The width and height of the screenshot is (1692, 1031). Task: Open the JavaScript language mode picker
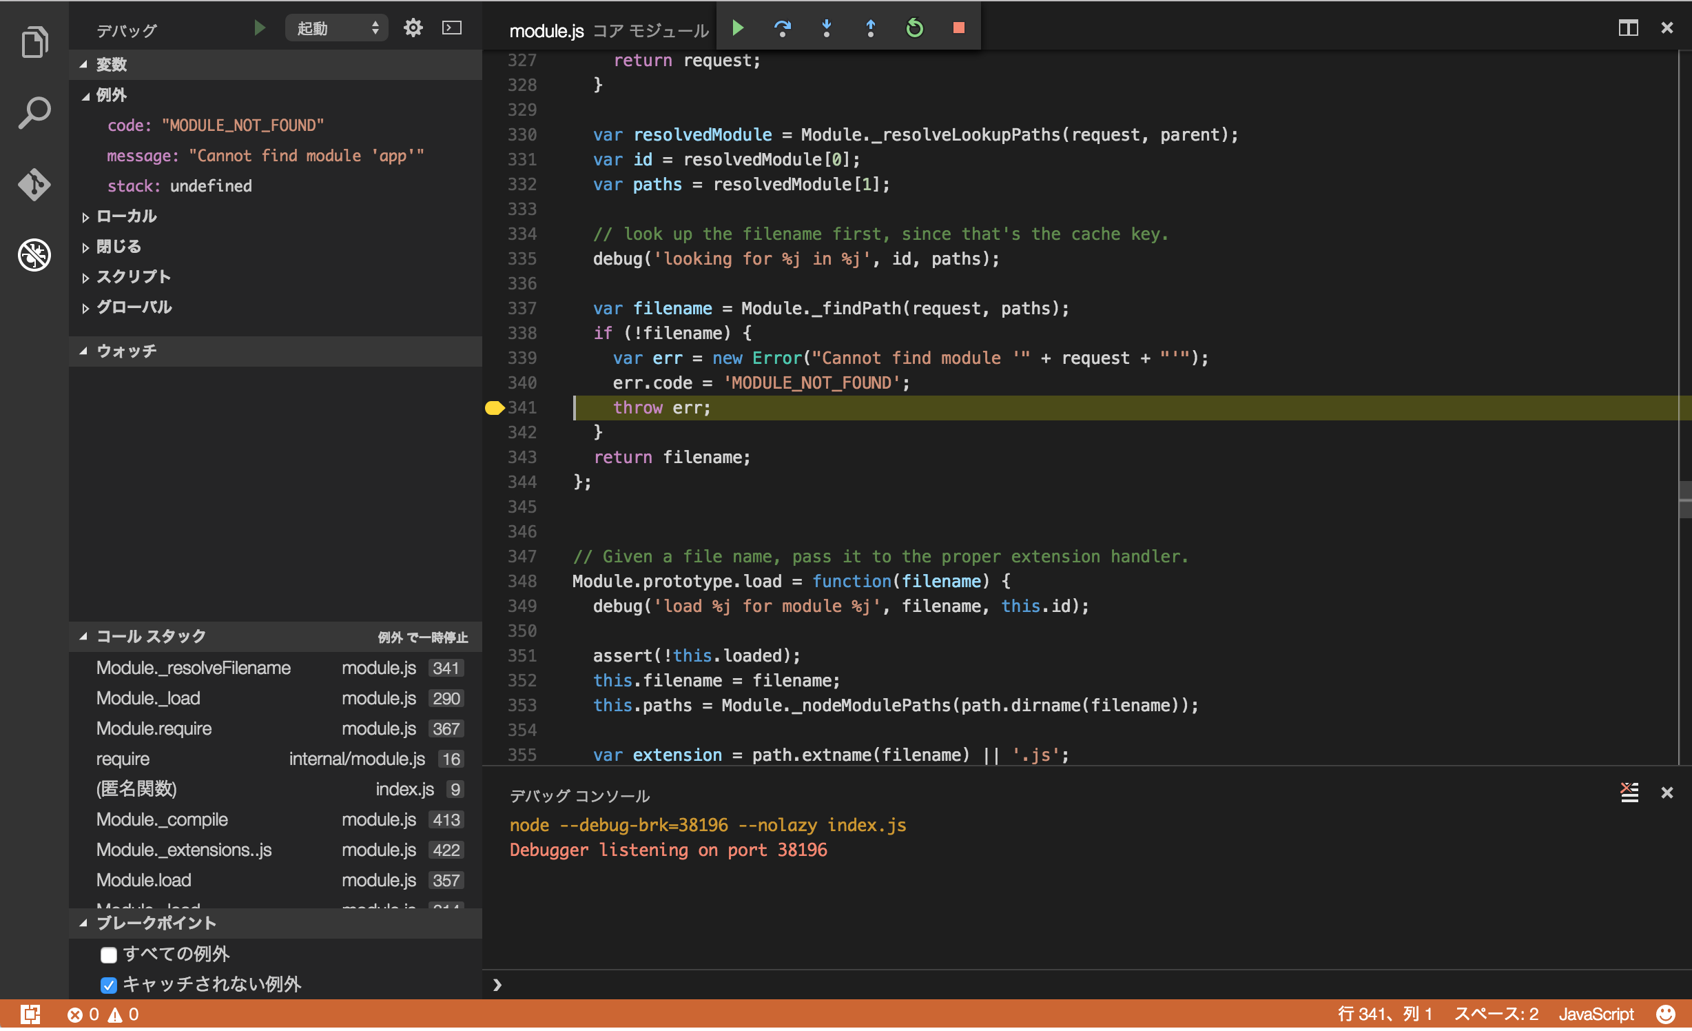(x=1596, y=1014)
